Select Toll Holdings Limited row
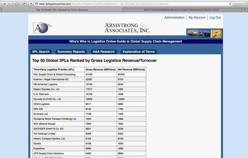Image resolution: width=248 pixels, height=158 pixels. [89, 134]
